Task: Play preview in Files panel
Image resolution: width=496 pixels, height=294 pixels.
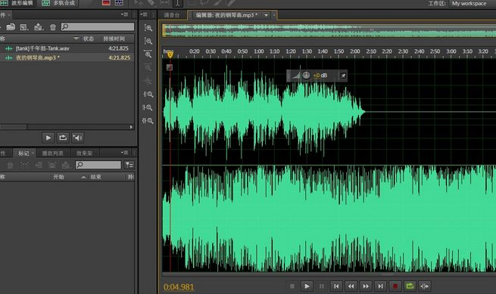Action: coord(48,138)
